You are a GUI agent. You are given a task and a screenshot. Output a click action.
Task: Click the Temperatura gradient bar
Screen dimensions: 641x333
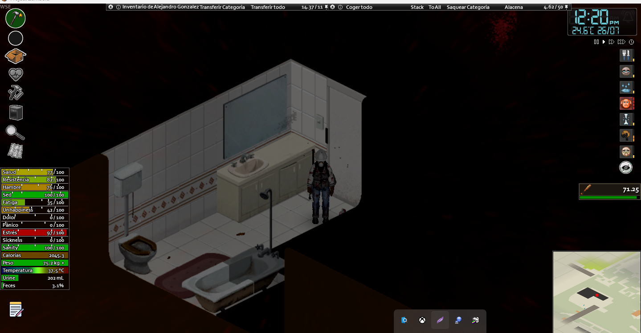35,270
